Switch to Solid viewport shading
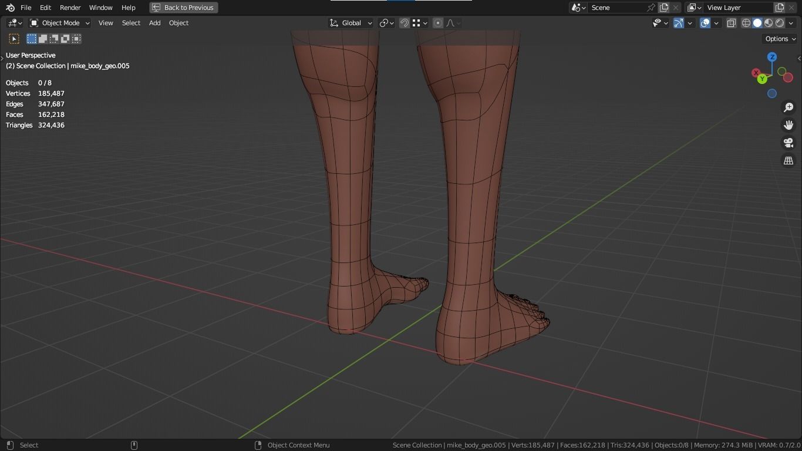 (x=757, y=23)
